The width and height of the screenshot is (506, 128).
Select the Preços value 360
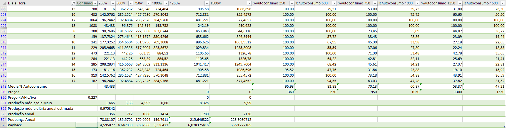(273, 92)
